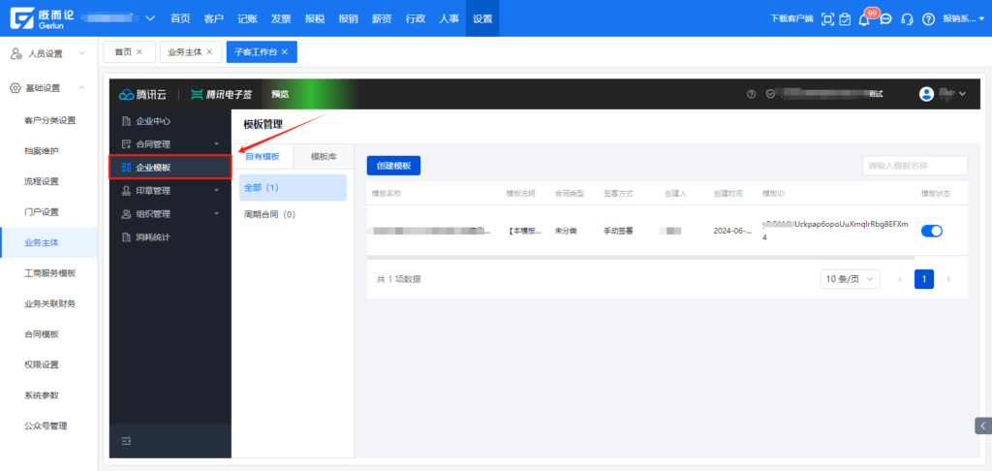
Task: Click the 下载客户端 link
Action: pyautogui.click(x=791, y=19)
